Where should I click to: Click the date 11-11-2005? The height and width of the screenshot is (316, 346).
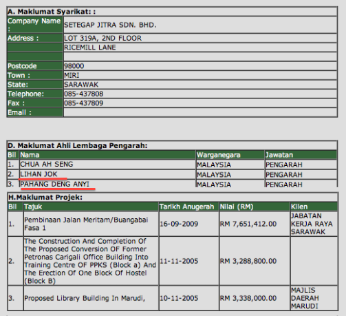(179, 261)
